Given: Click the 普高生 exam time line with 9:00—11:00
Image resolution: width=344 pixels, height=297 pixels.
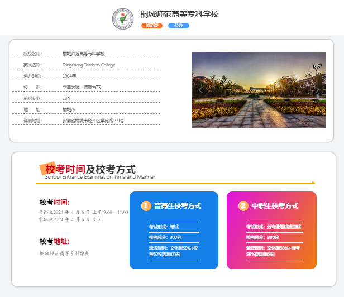Looking at the screenshot, I should tap(83, 212).
